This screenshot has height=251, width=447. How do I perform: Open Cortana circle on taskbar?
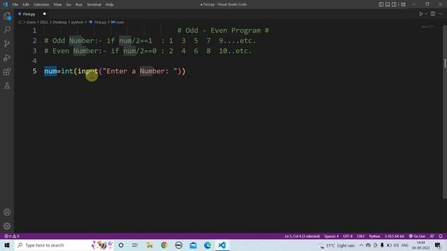point(121,245)
